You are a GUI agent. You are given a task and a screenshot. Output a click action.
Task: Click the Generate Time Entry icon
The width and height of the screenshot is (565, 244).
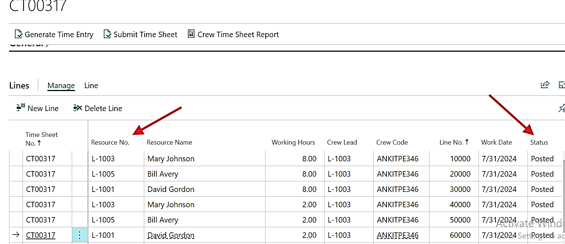18,34
